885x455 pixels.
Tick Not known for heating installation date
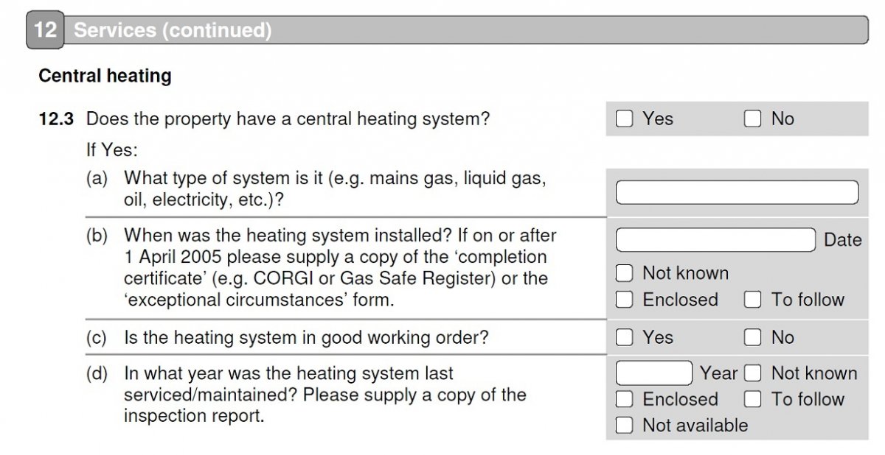[625, 274]
